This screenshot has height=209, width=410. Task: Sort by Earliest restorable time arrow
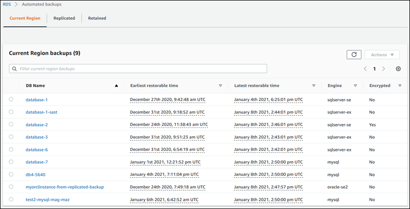[220, 86]
